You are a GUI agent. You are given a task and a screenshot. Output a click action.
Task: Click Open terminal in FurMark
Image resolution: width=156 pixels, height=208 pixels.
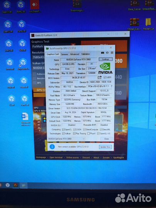pos(56,158)
